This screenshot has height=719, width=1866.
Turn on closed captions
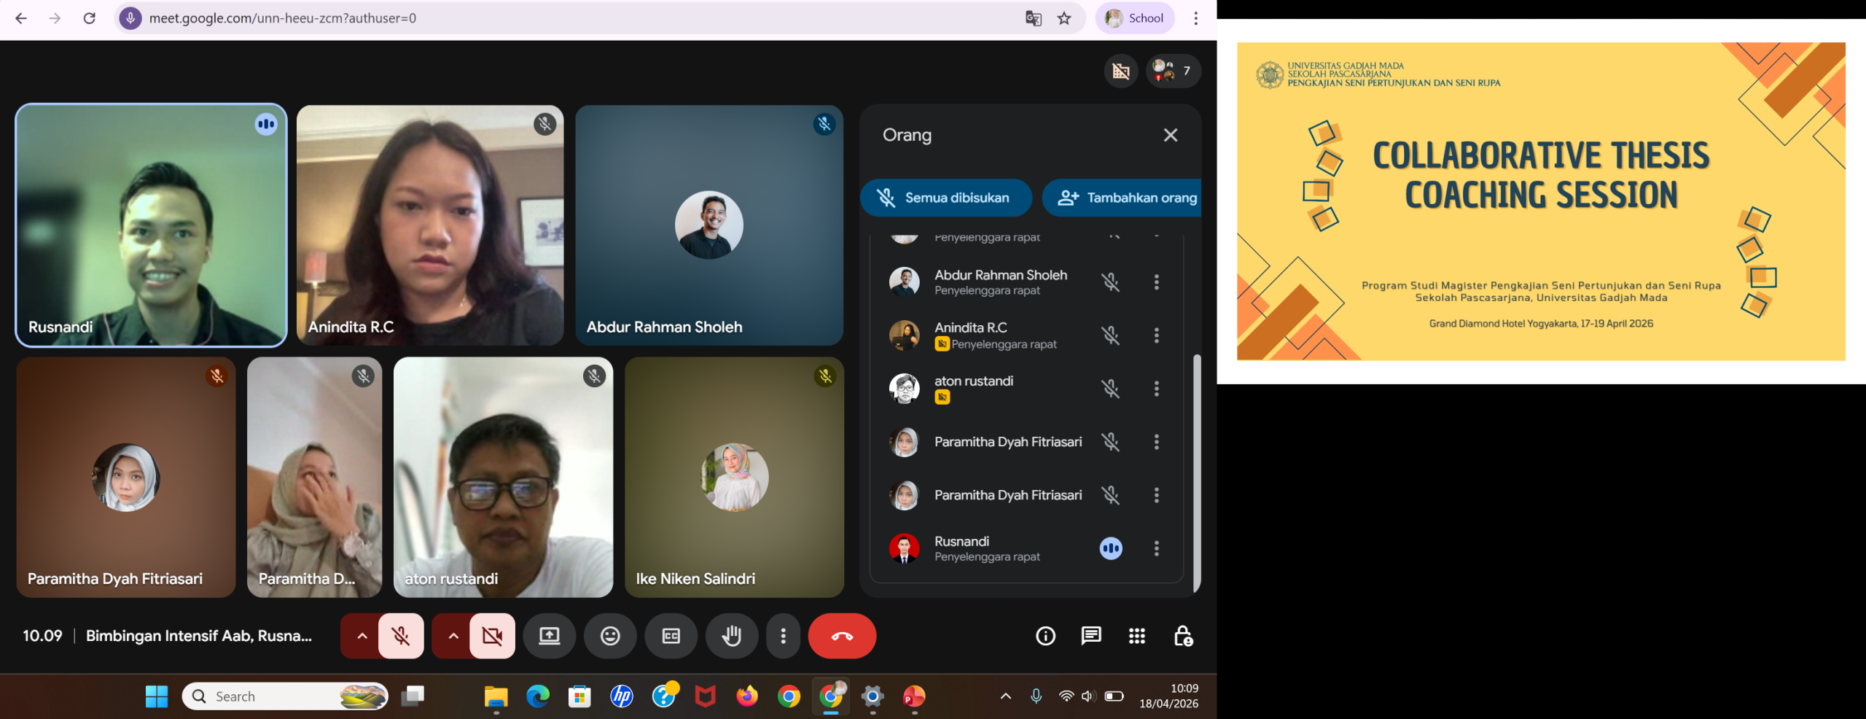671,636
